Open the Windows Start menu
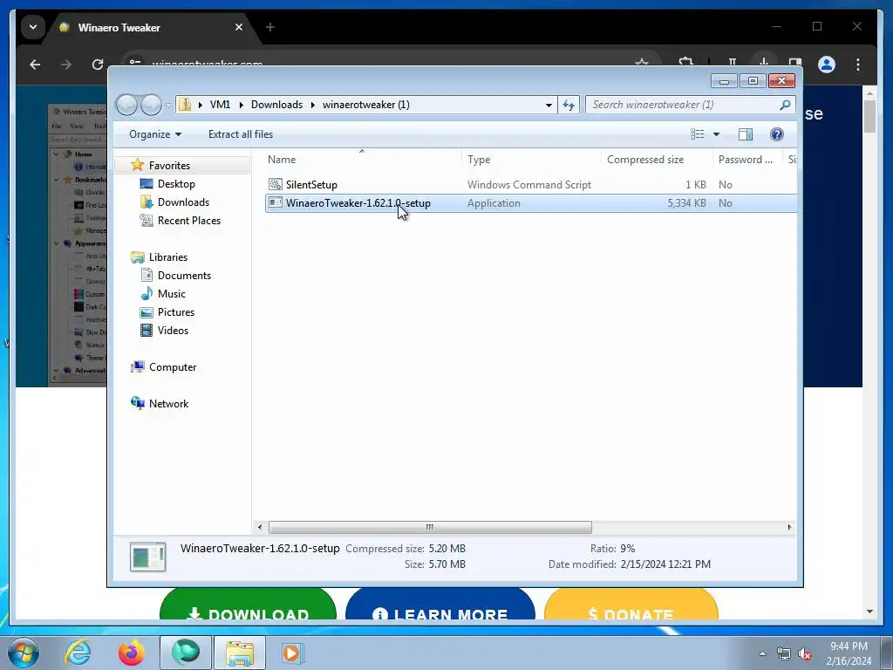The width and height of the screenshot is (893, 670). point(24,653)
